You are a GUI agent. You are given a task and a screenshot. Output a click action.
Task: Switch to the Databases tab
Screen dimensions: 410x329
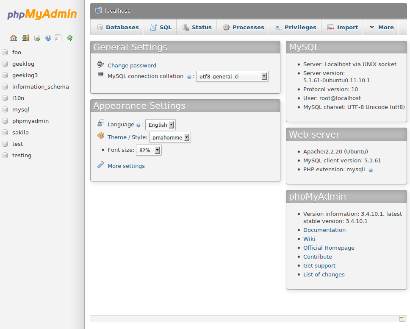point(118,27)
